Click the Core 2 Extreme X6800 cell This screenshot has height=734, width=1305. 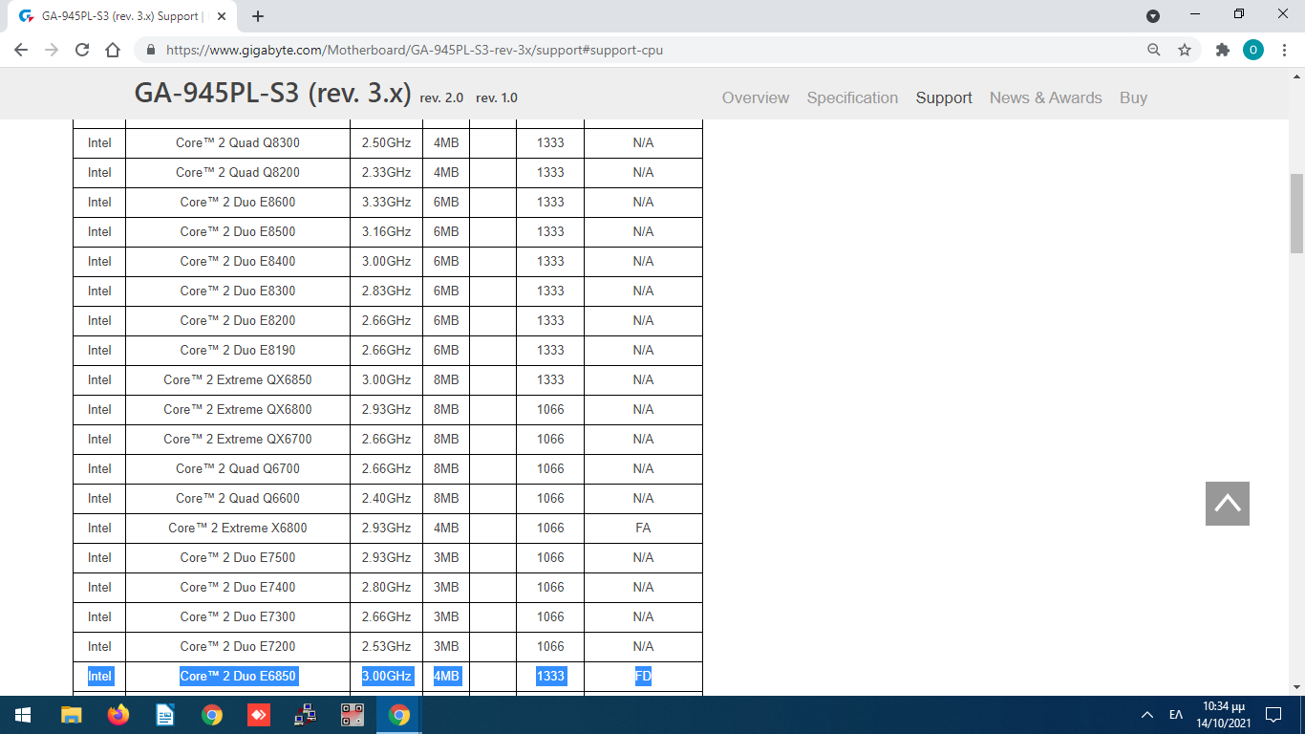pos(238,529)
